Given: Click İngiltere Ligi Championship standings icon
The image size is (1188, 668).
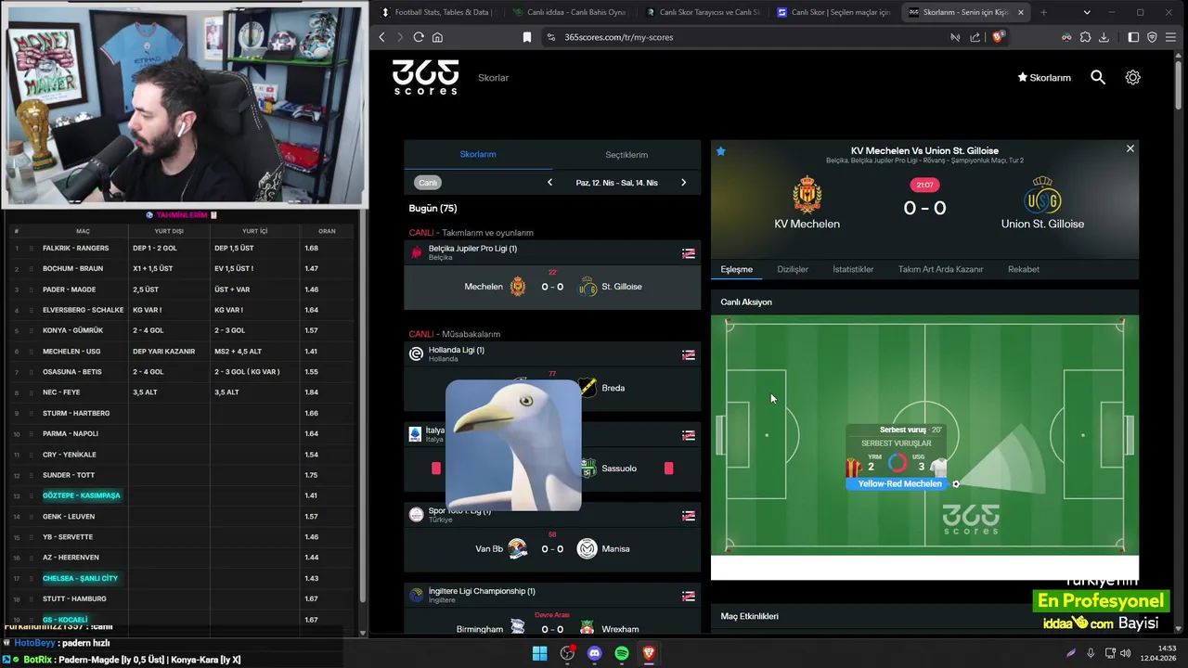Looking at the screenshot, I should (689, 596).
